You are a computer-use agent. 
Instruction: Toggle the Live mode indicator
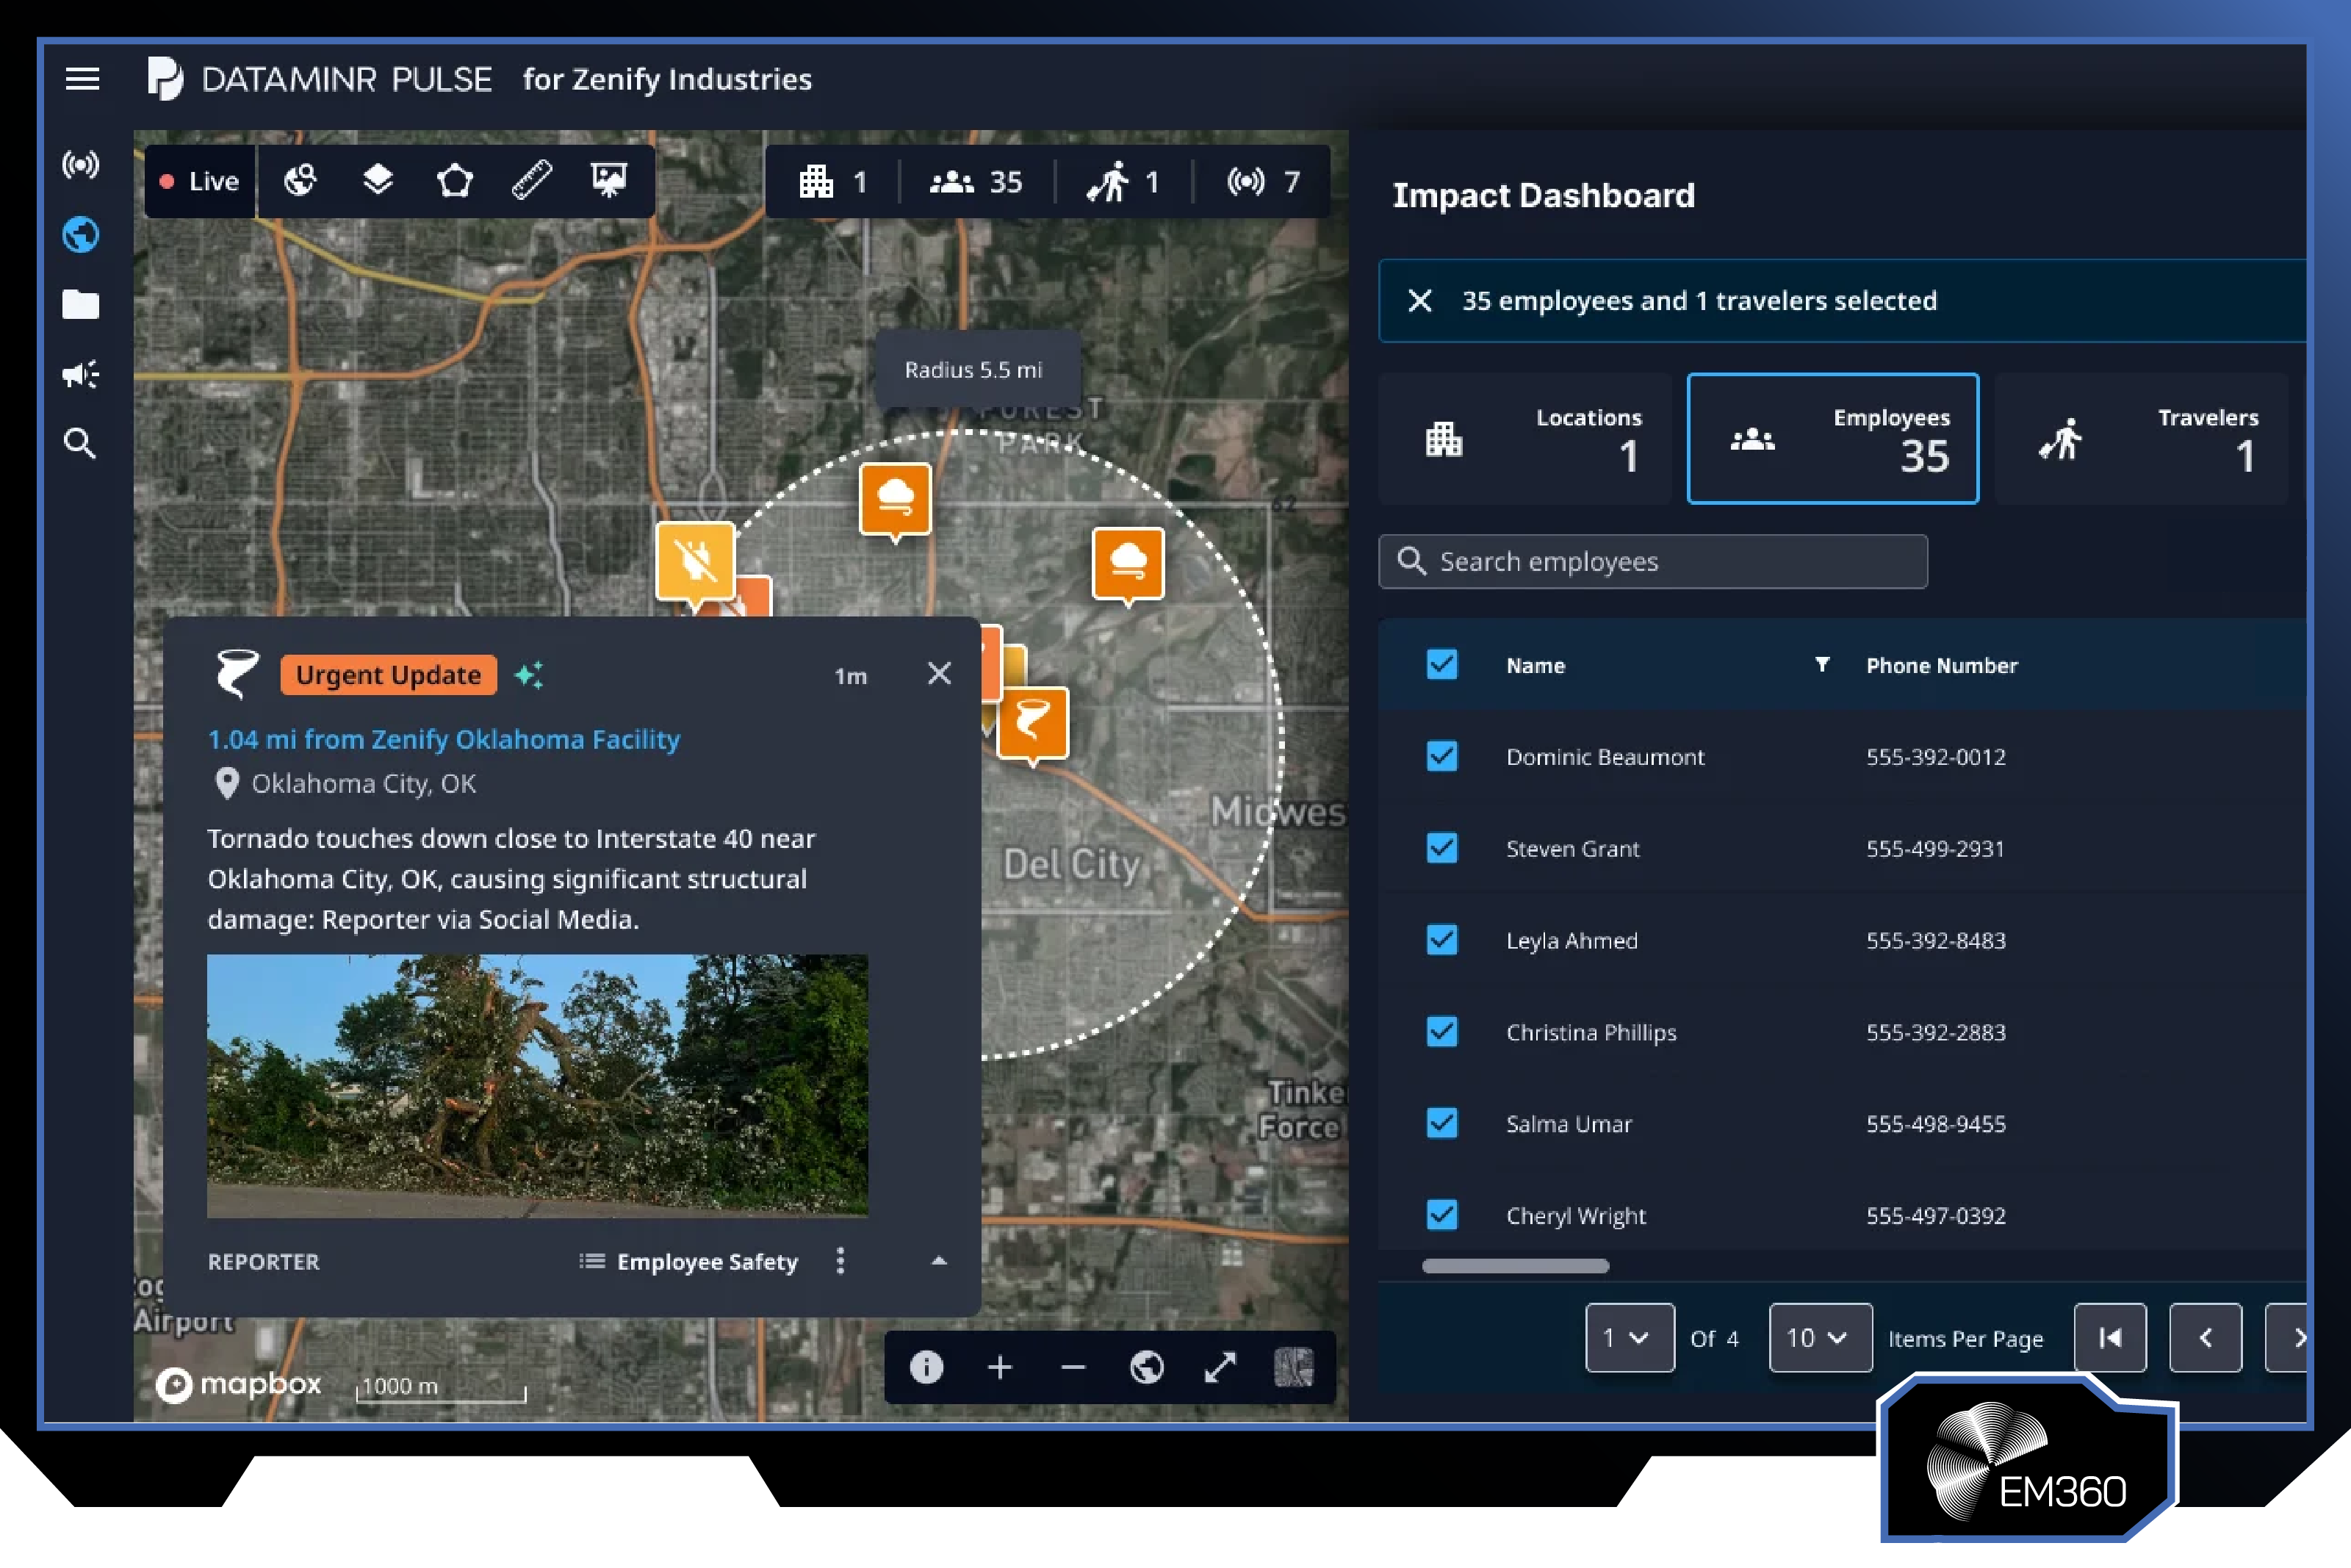(200, 181)
